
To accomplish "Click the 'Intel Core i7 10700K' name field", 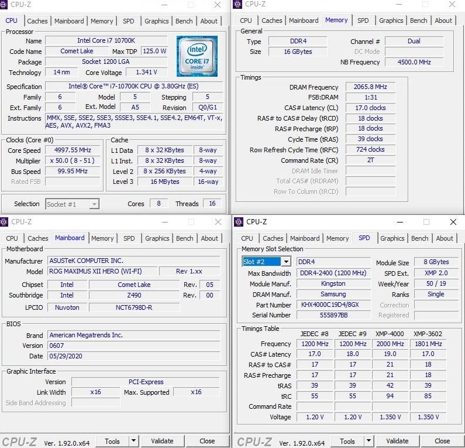I will (x=106, y=40).
